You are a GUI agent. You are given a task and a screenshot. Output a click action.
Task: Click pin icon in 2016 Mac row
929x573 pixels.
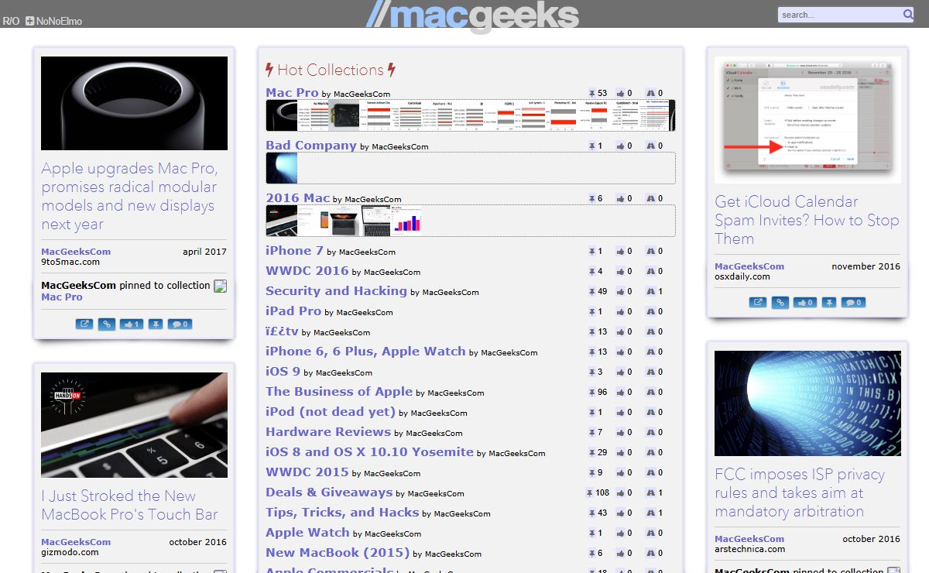click(x=592, y=198)
